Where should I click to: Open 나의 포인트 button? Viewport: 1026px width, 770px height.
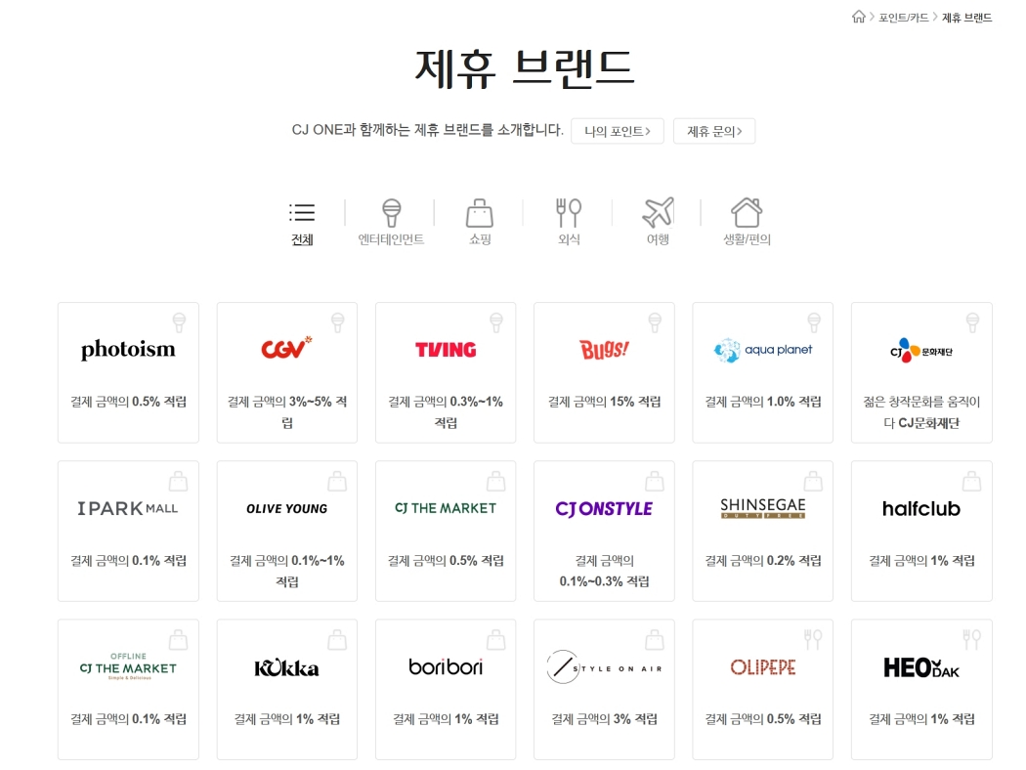(x=617, y=131)
